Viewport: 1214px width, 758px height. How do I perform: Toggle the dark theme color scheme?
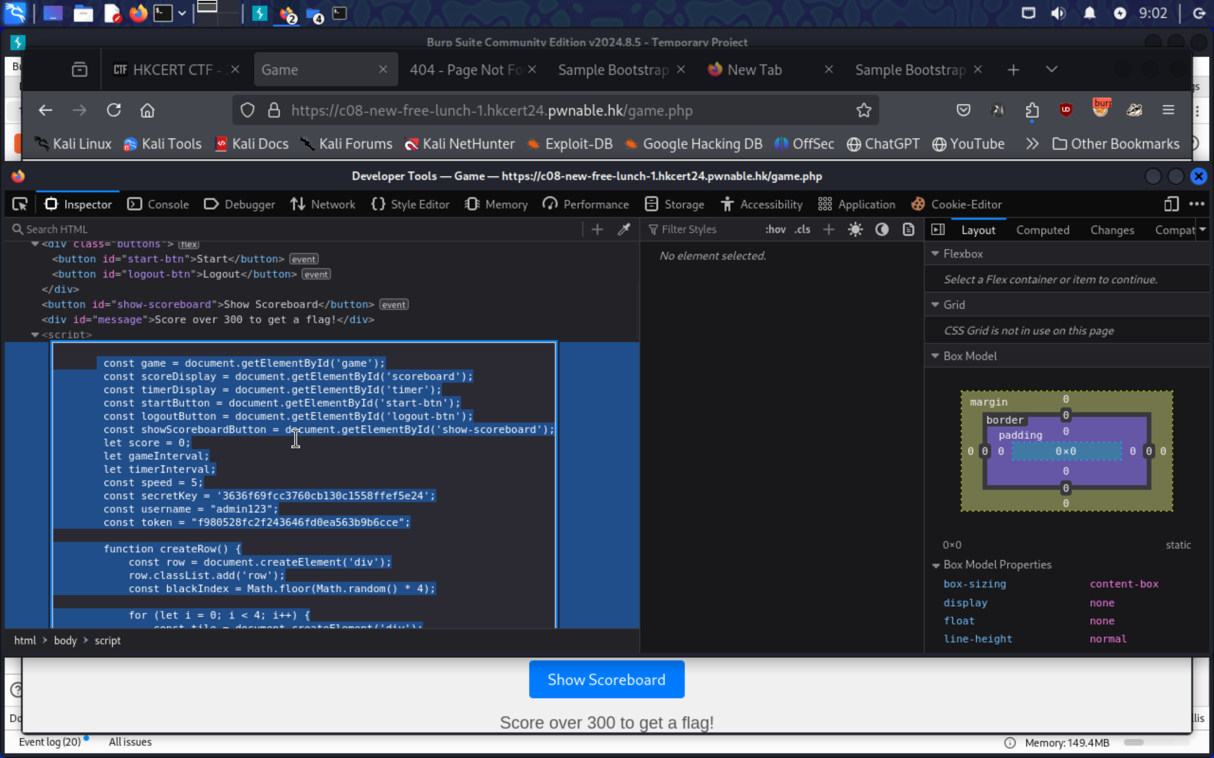[882, 229]
